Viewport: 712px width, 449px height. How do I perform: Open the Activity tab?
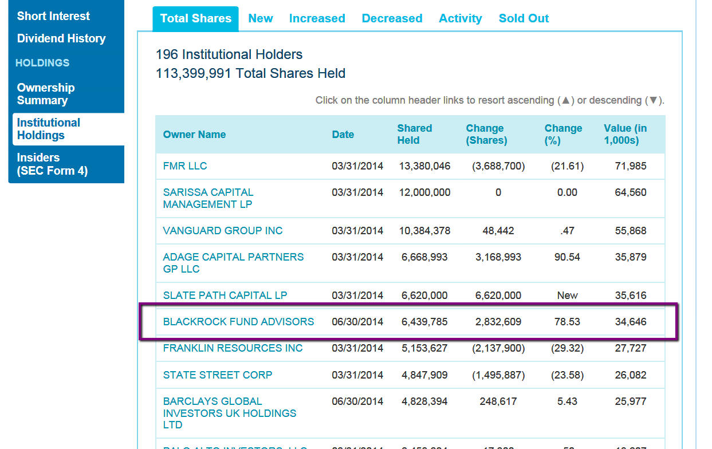pos(460,18)
